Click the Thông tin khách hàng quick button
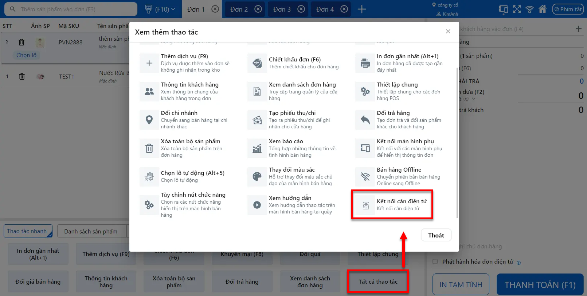The height and width of the screenshot is (296, 587). point(106,281)
